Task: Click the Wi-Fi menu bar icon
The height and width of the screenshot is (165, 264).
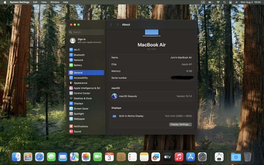Action: pyautogui.click(x=218, y=2)
